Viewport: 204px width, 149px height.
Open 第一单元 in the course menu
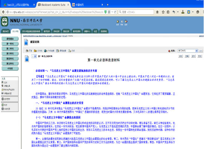point(10,44)
